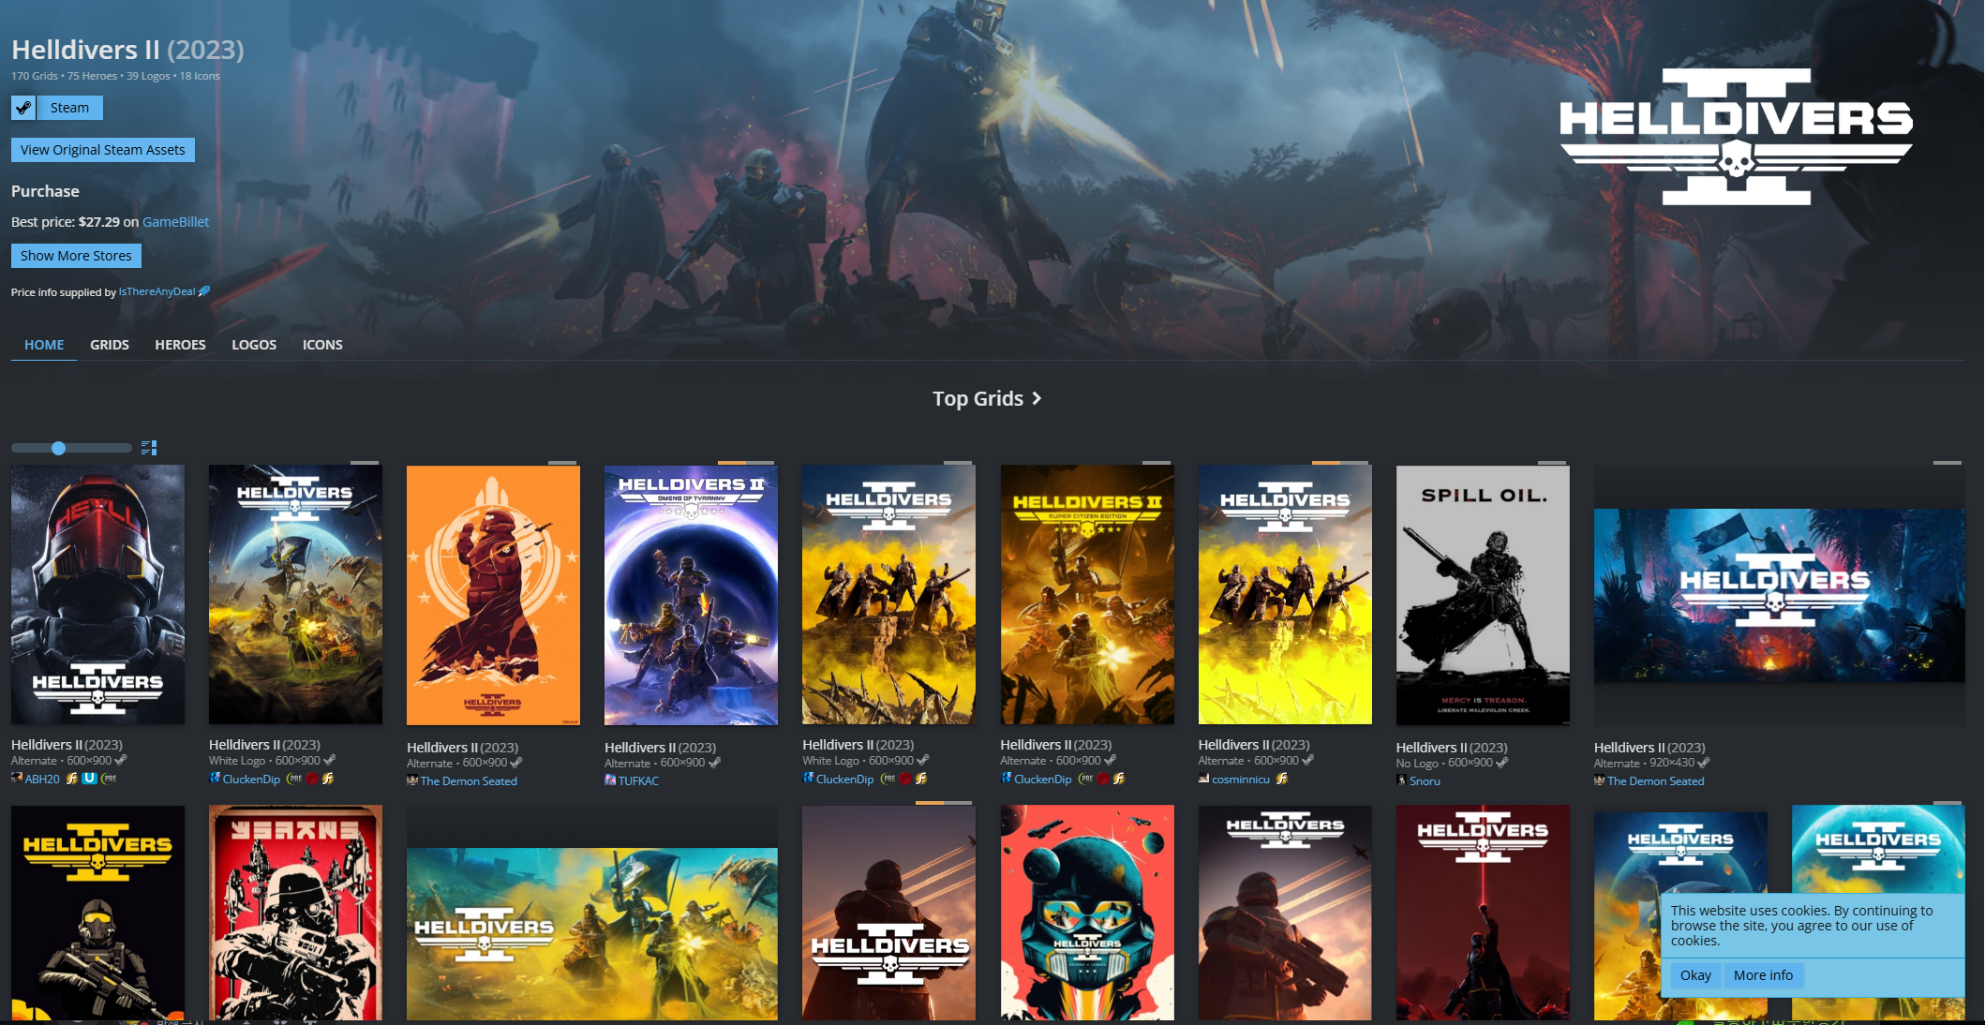Open TUFKAC's user profile link
1985x1025 pixels.
tap(638, 780)
